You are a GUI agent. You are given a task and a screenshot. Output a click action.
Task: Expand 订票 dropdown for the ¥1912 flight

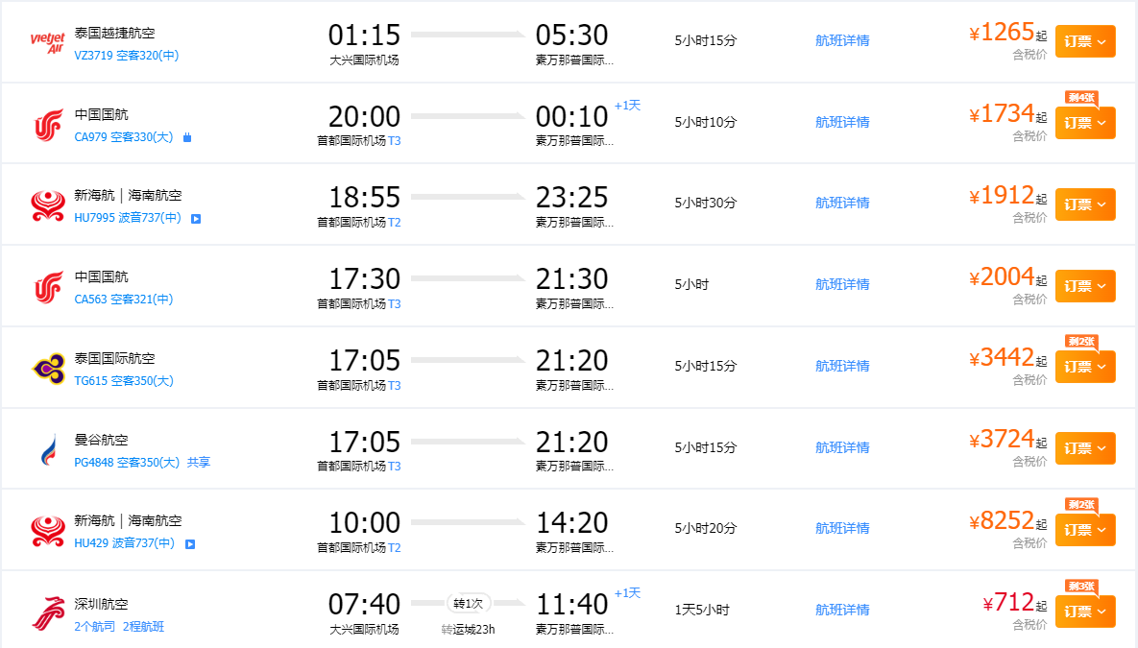pos(1085,204)
